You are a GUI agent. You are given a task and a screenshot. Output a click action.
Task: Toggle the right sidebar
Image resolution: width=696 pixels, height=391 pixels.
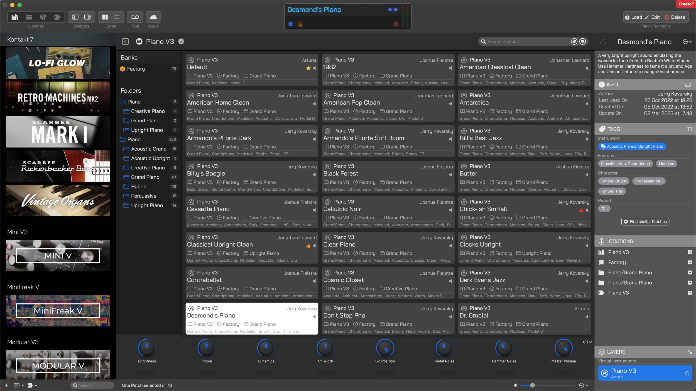[87, 17]
